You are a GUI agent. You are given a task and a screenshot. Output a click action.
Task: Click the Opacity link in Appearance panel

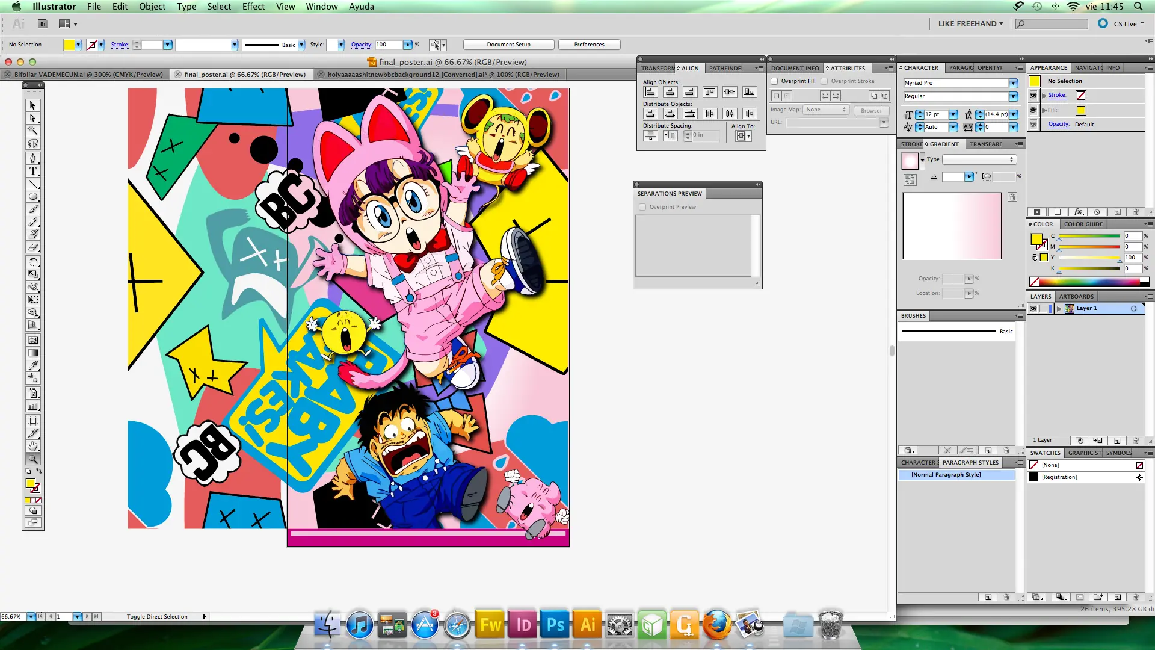[x=1059, y=125]
